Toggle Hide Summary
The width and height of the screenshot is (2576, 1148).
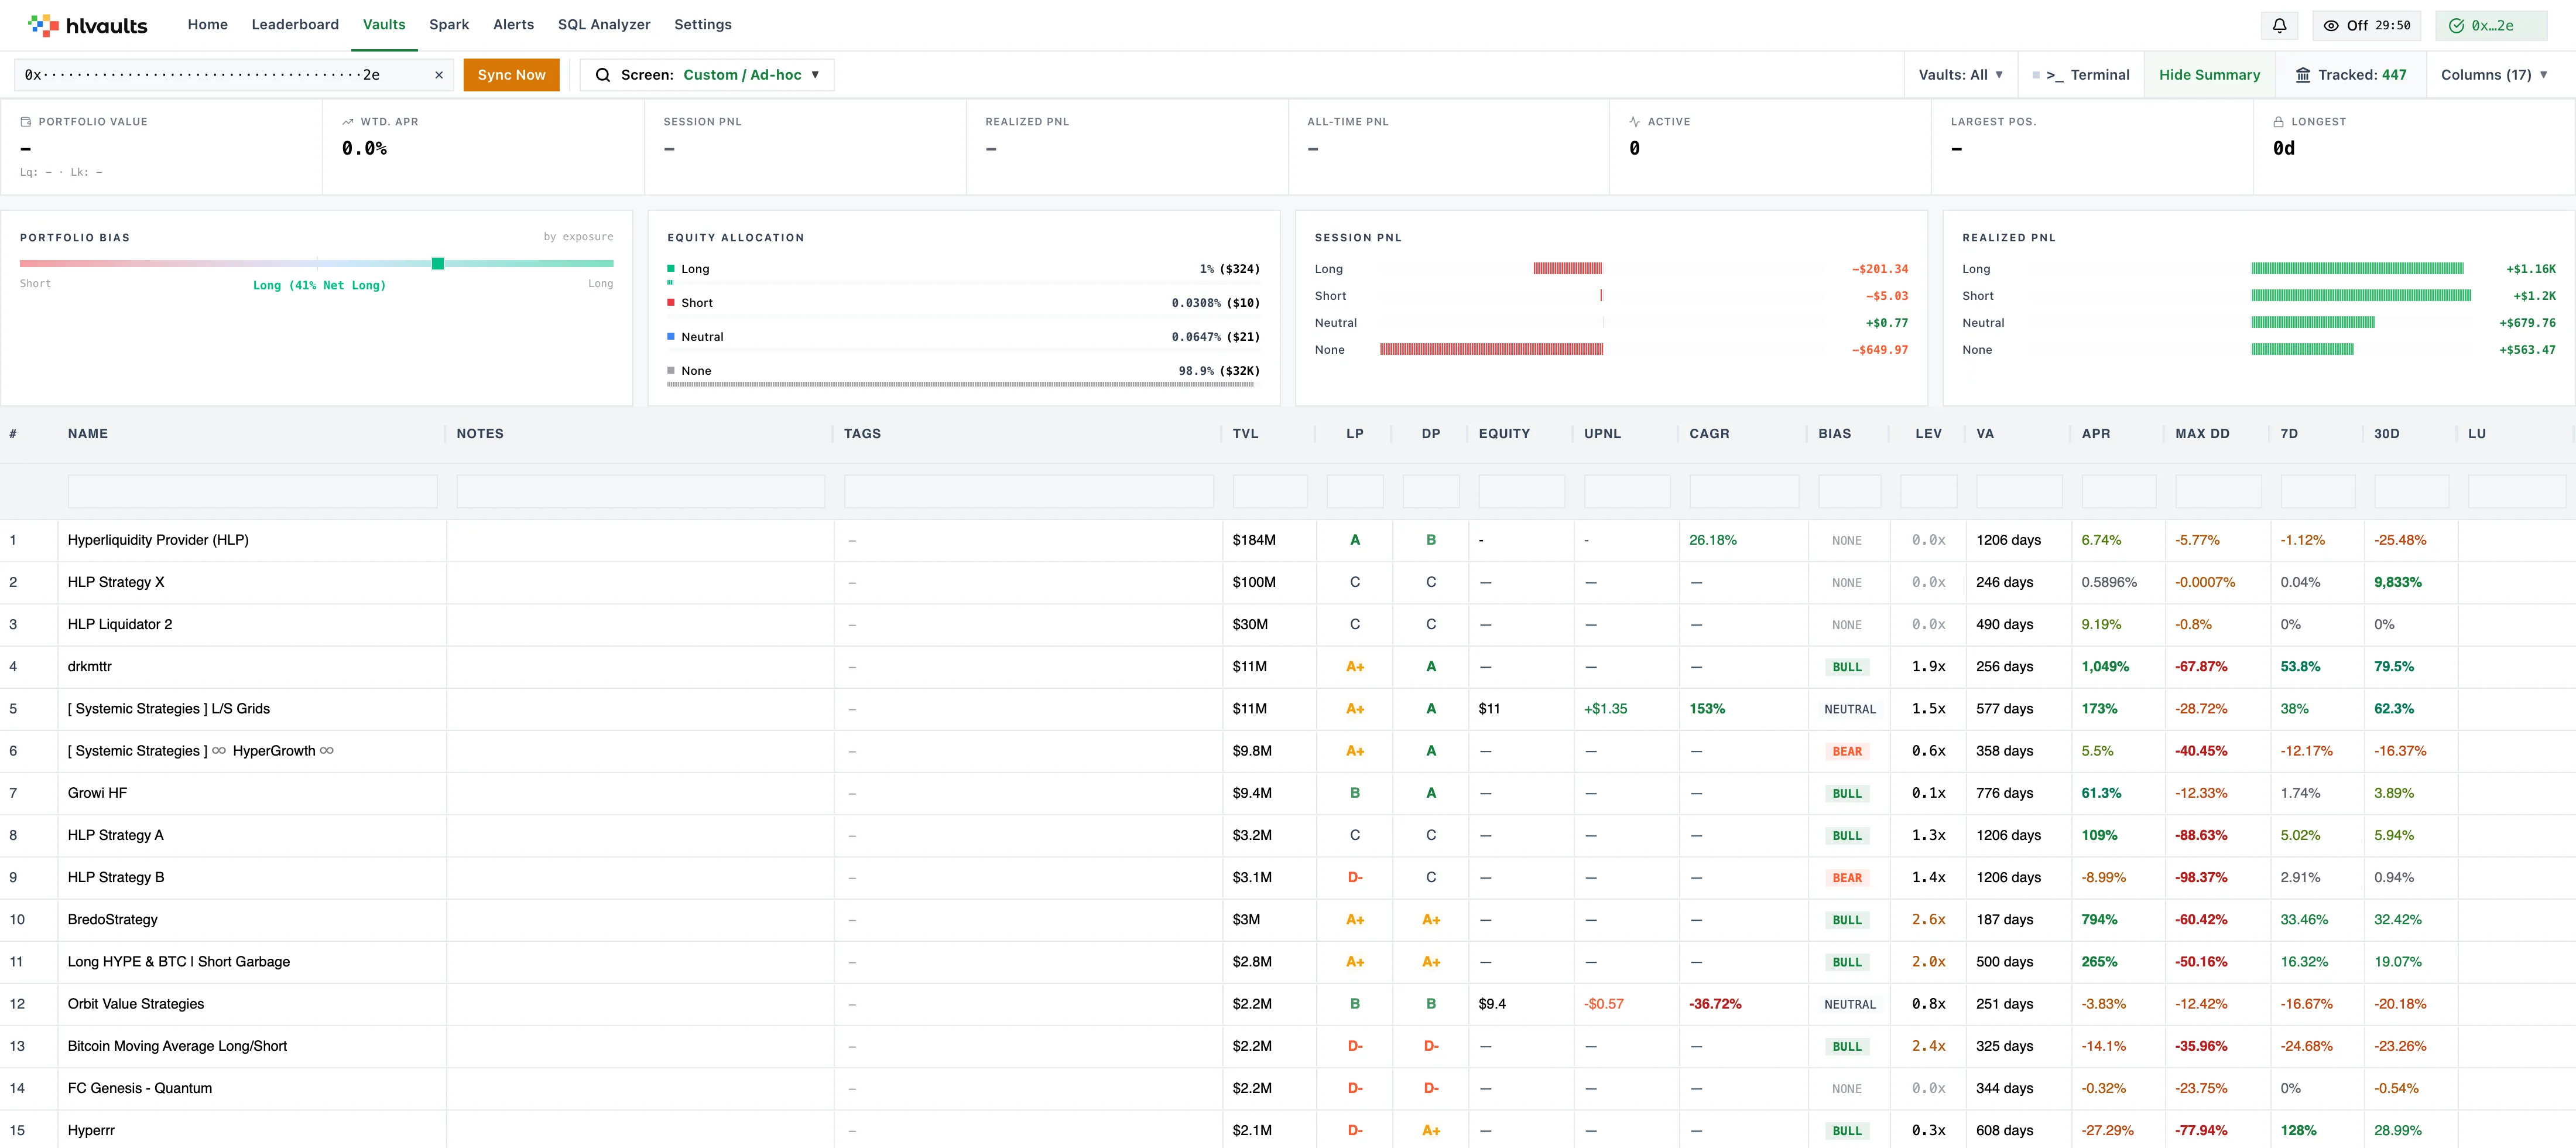pos(2210,75)
